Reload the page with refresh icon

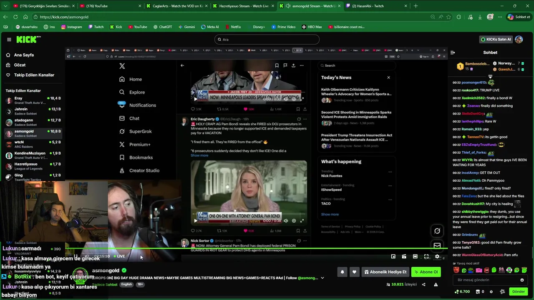[x=15, y=17]
